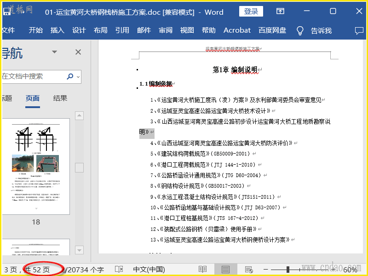The height and width of the screenshot is (276, 368).
Task: Open the 视图 ribbon tab
Action: pyautogui.click(x=187, y=30)
